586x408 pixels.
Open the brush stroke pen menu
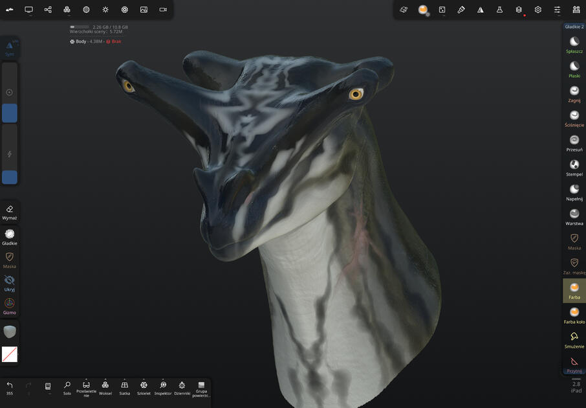tap(461, 10)
